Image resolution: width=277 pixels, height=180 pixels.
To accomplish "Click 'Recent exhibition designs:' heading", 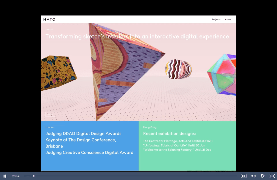I will click(x=169, y=133).
